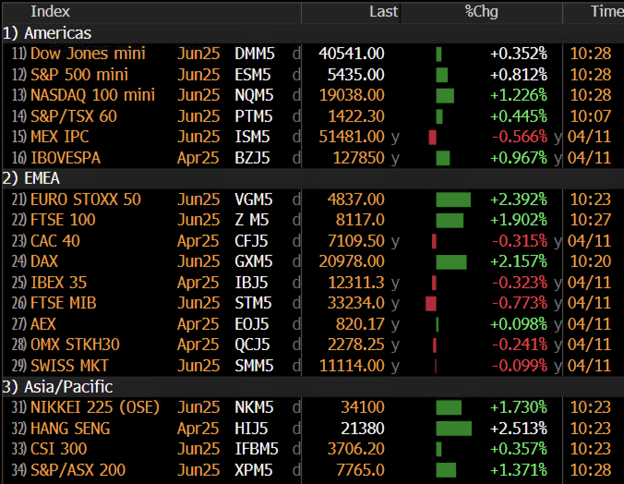Select the CSI 300 index
Viewport: 624px width, 484px height.
tap(59, 448)
